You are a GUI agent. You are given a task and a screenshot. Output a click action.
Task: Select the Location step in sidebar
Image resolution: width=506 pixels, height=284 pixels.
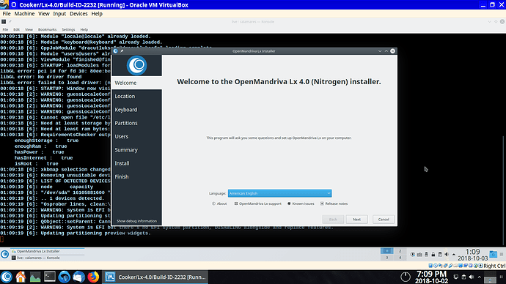click(136, 97)
